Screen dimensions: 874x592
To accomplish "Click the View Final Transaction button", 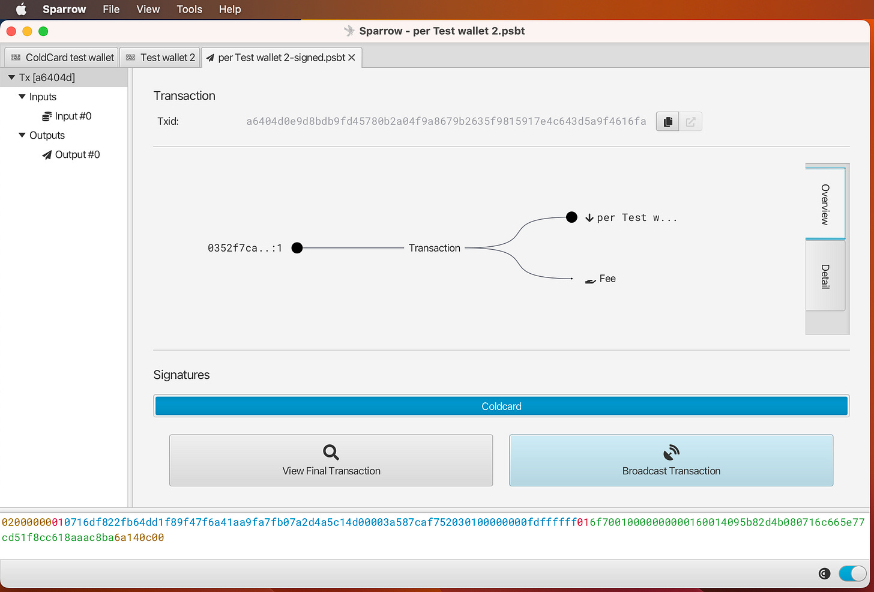I will (331, 461).
